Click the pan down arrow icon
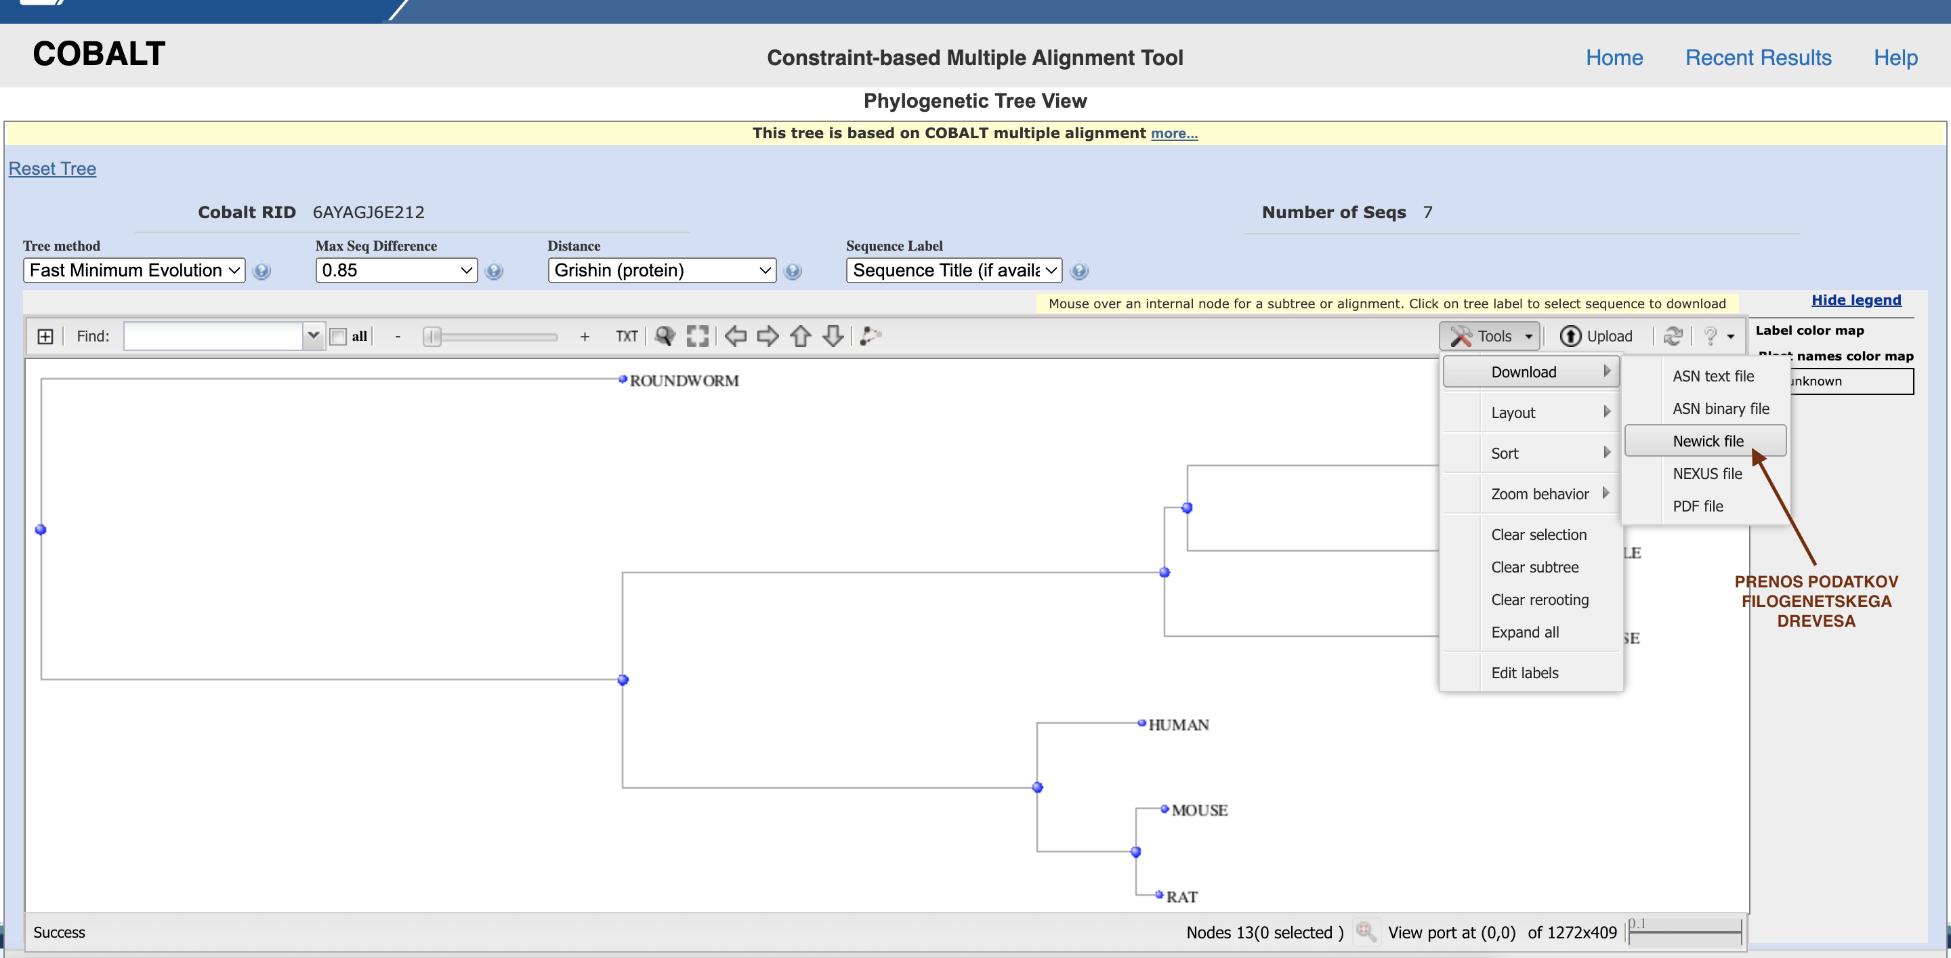This screenshot has height=958, width=1951. point(833,335)
